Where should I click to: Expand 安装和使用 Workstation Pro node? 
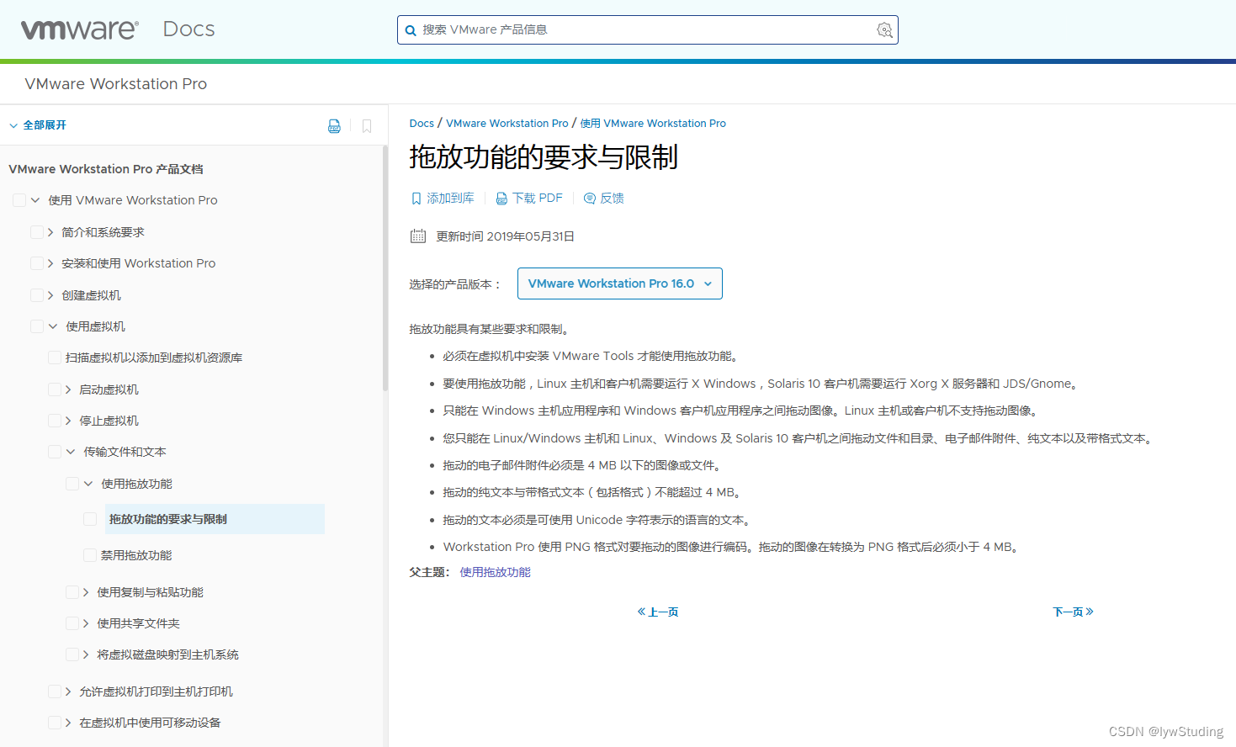(x=50, y=263)
